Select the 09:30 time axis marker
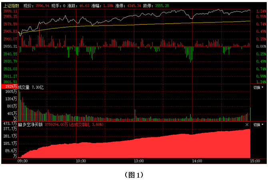Screen dimensions: 268x182 (x=23, y=161)
